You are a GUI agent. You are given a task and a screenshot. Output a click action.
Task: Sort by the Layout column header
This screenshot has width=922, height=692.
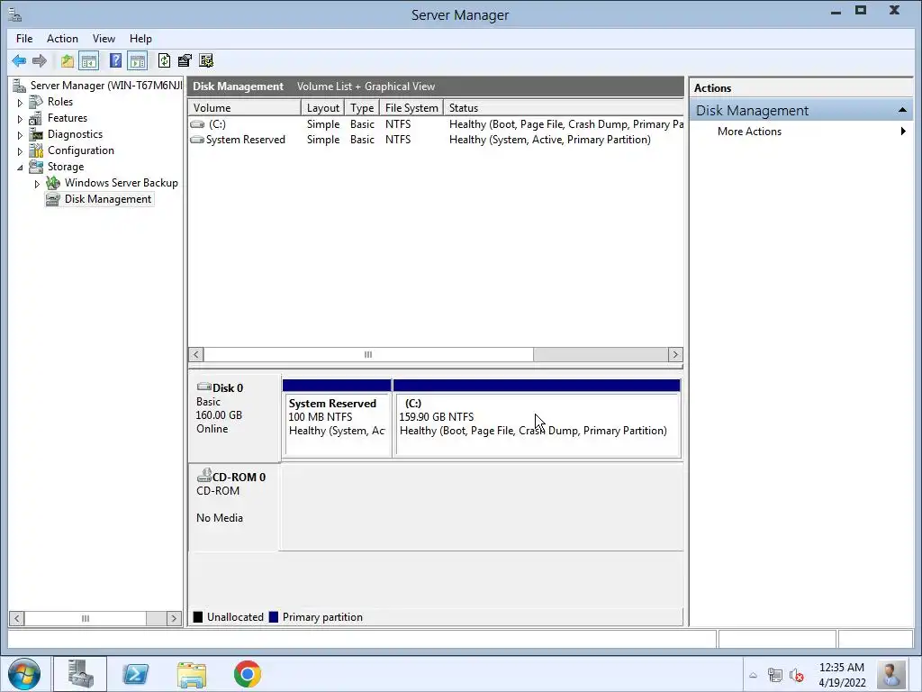point(323,108)
